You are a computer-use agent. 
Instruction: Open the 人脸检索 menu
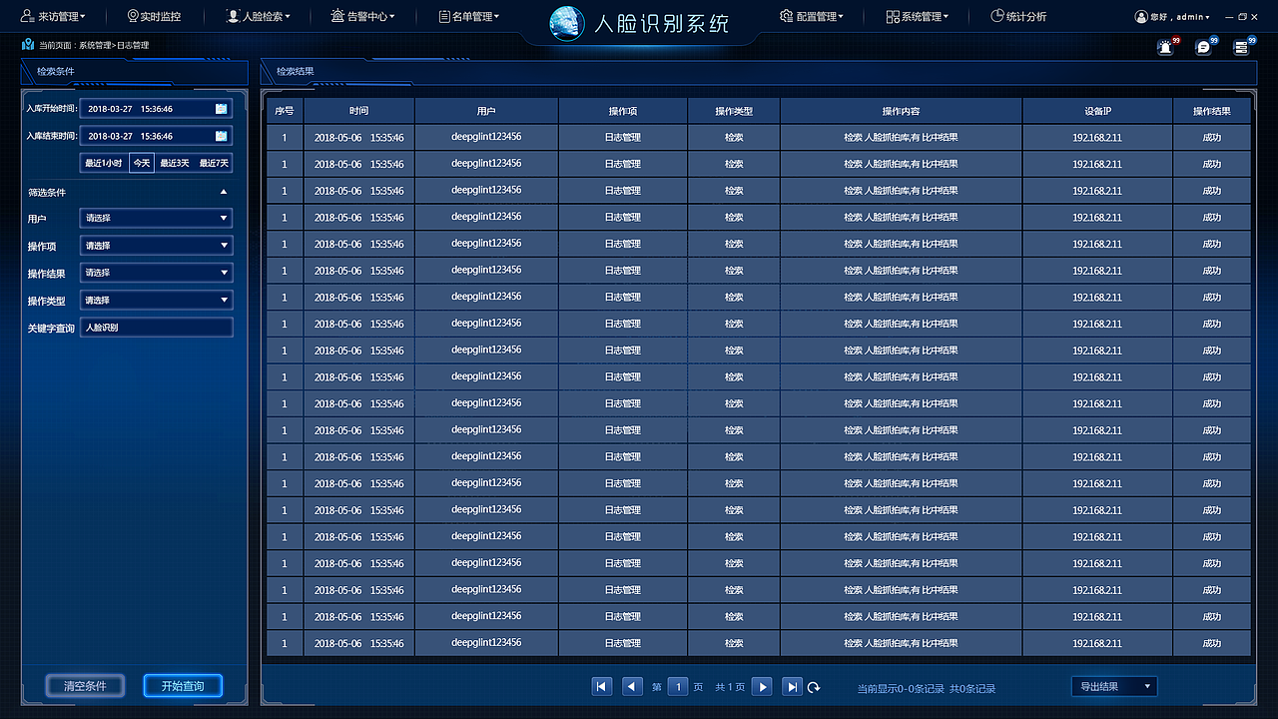tap(261, 16)
